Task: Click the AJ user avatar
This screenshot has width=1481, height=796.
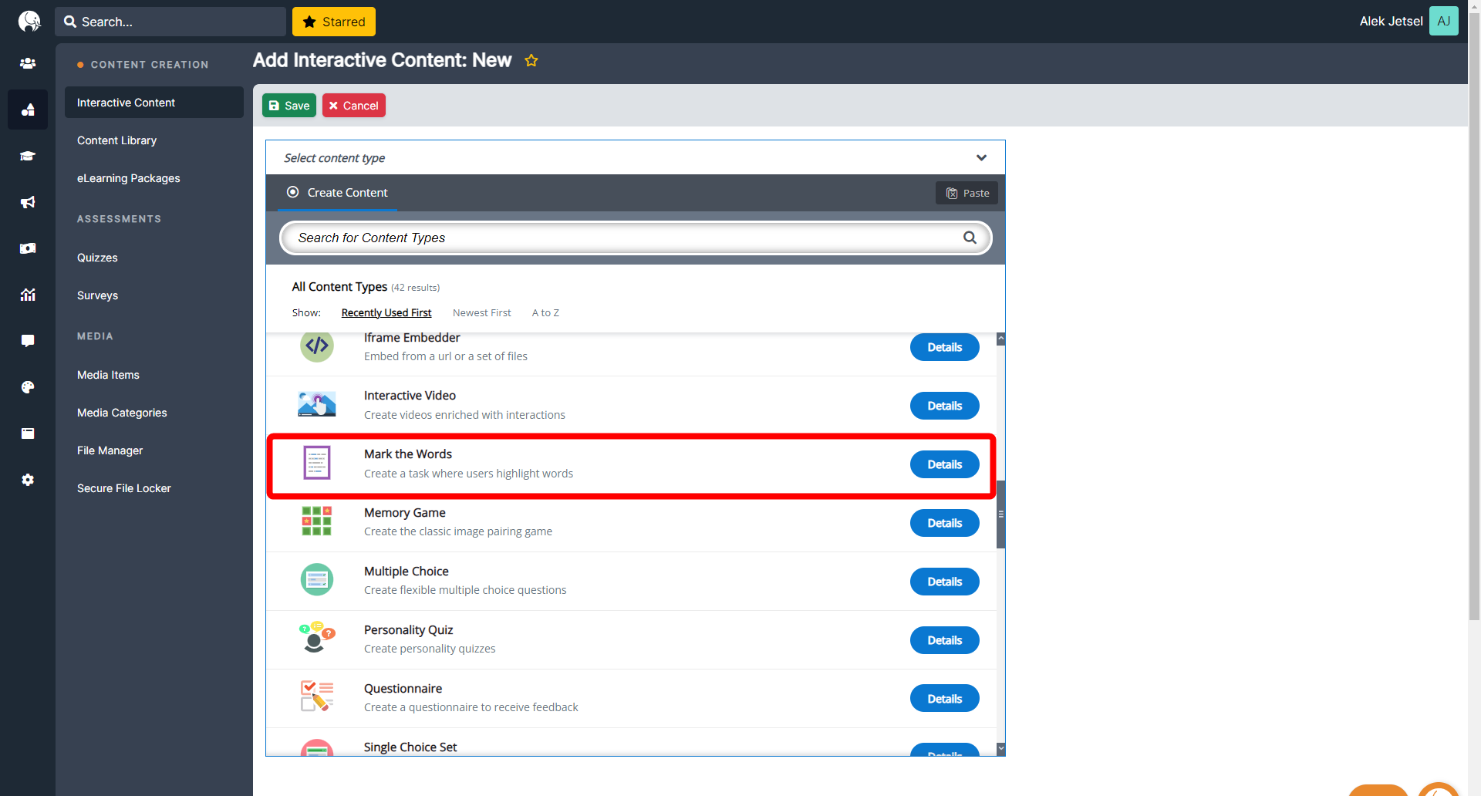Action: pos(1444,21)
